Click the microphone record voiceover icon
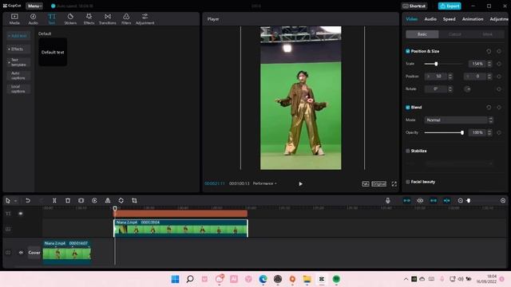This screenshot has width=511, height=287. click(387, 200)
